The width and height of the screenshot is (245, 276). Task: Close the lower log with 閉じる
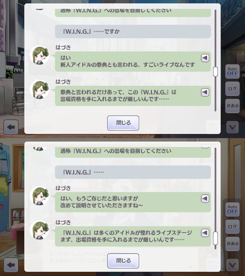(x=123, y=261)
